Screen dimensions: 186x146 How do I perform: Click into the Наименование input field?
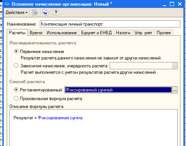pyautogui.click(x=110, y=24)
